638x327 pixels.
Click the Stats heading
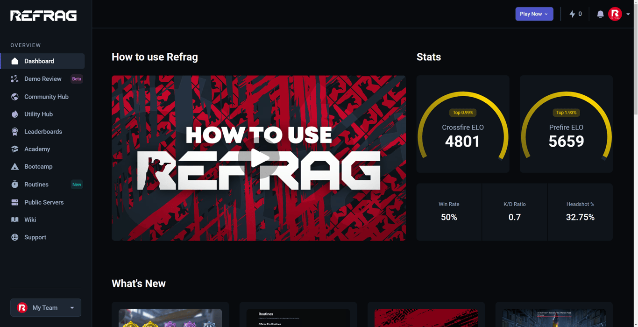click(429, 57)
